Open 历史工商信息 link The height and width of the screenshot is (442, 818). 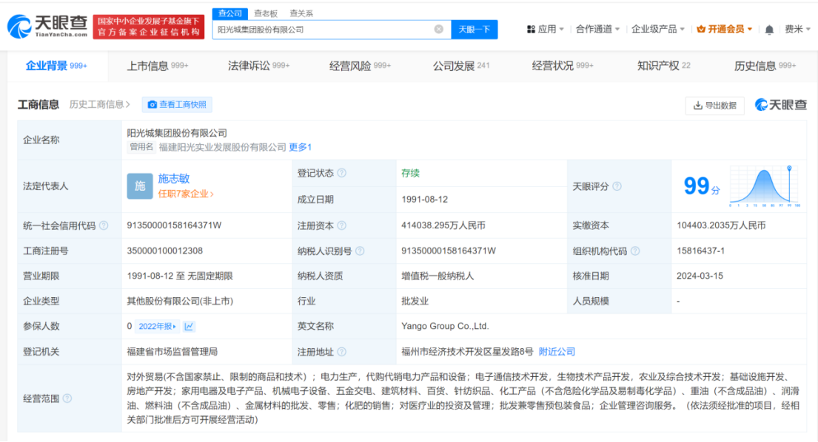(100, 105)
